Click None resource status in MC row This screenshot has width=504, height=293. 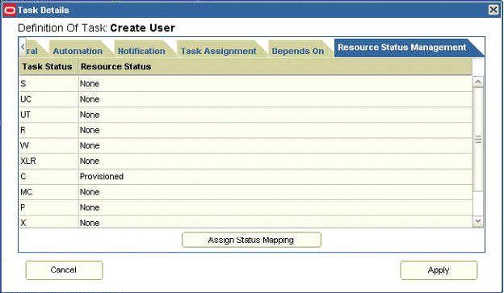275,192
